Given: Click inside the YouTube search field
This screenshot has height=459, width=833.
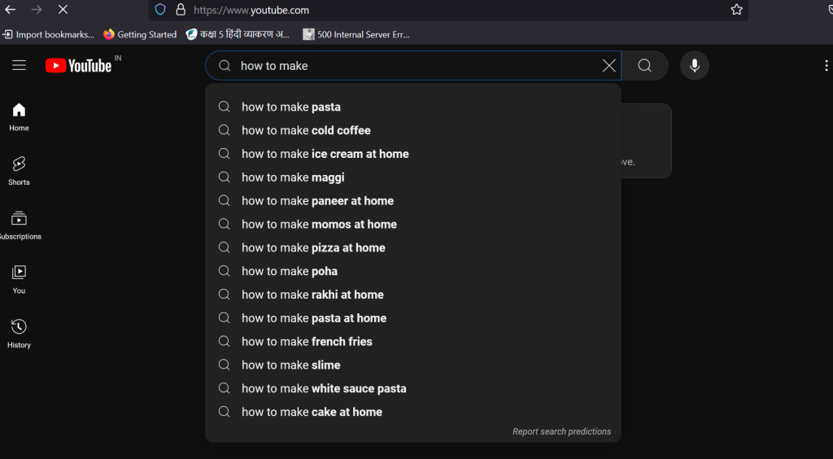Looking at the screenshot, I should [x=413, y=66].
